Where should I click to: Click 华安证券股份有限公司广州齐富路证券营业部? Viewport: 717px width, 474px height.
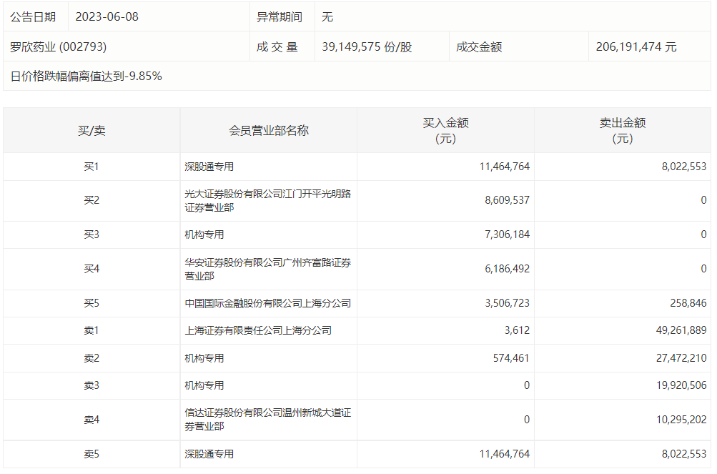[268, 269]
